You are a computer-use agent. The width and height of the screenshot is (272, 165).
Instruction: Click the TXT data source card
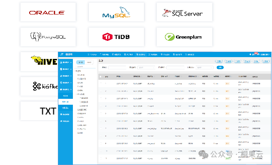pos(39,111)
